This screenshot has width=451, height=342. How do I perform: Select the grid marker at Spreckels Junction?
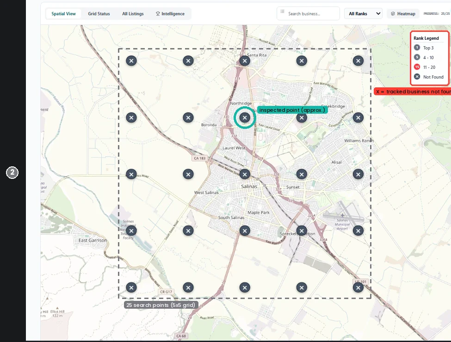click(x=302, y=231)
